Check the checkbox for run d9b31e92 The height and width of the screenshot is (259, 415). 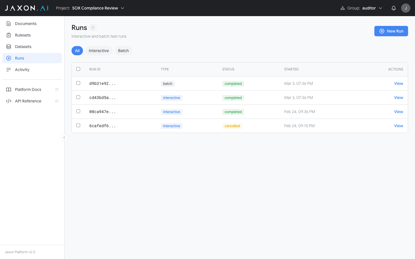78,83
